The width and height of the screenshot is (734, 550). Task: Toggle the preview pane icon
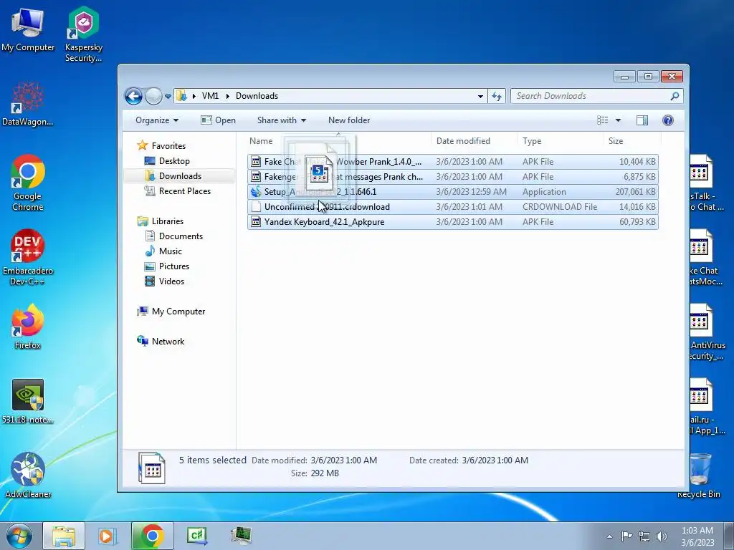pos(642,120)
